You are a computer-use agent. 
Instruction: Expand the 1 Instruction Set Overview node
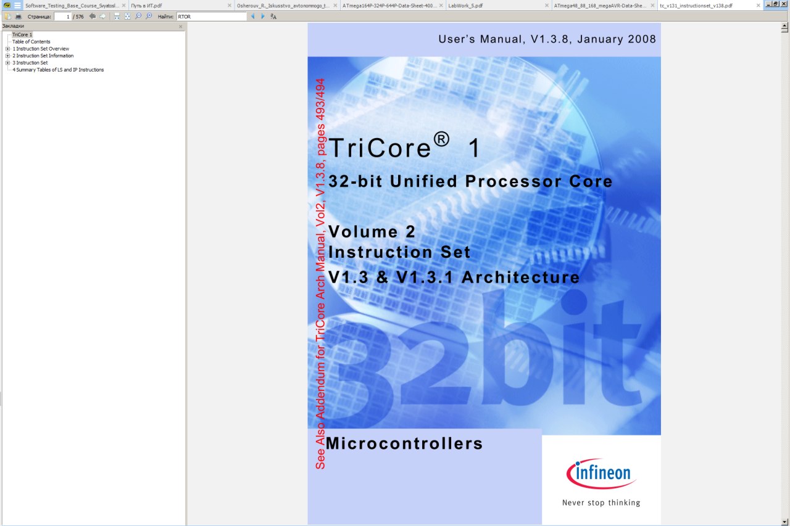click(x=7, y=49)
